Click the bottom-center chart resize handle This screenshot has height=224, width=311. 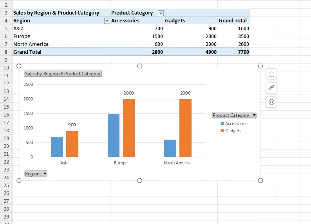pyautogui.click(x=139, y=180)
